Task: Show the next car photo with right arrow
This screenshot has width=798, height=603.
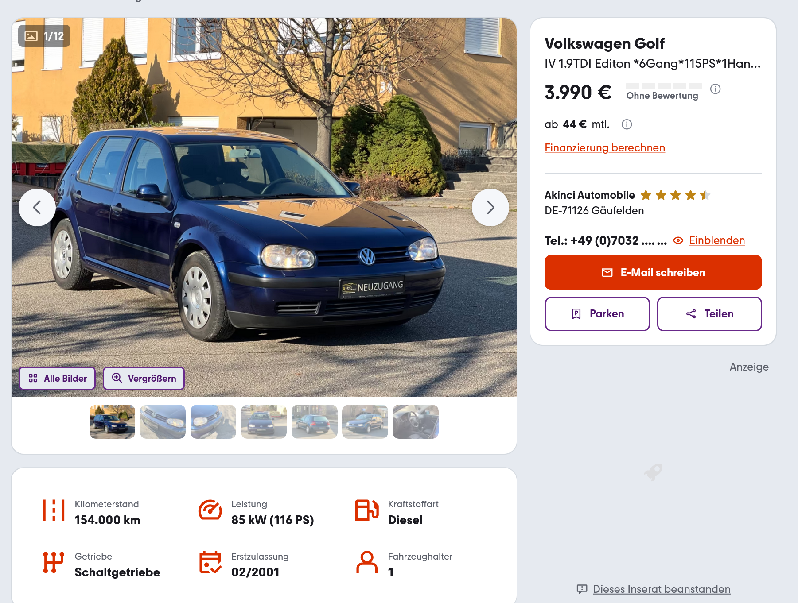Action: pyautogui.click(x=490, y=207)
